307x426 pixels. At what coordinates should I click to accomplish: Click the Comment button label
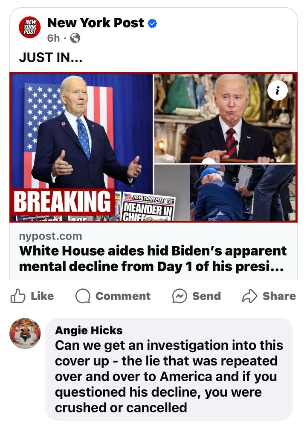[123, 296]
